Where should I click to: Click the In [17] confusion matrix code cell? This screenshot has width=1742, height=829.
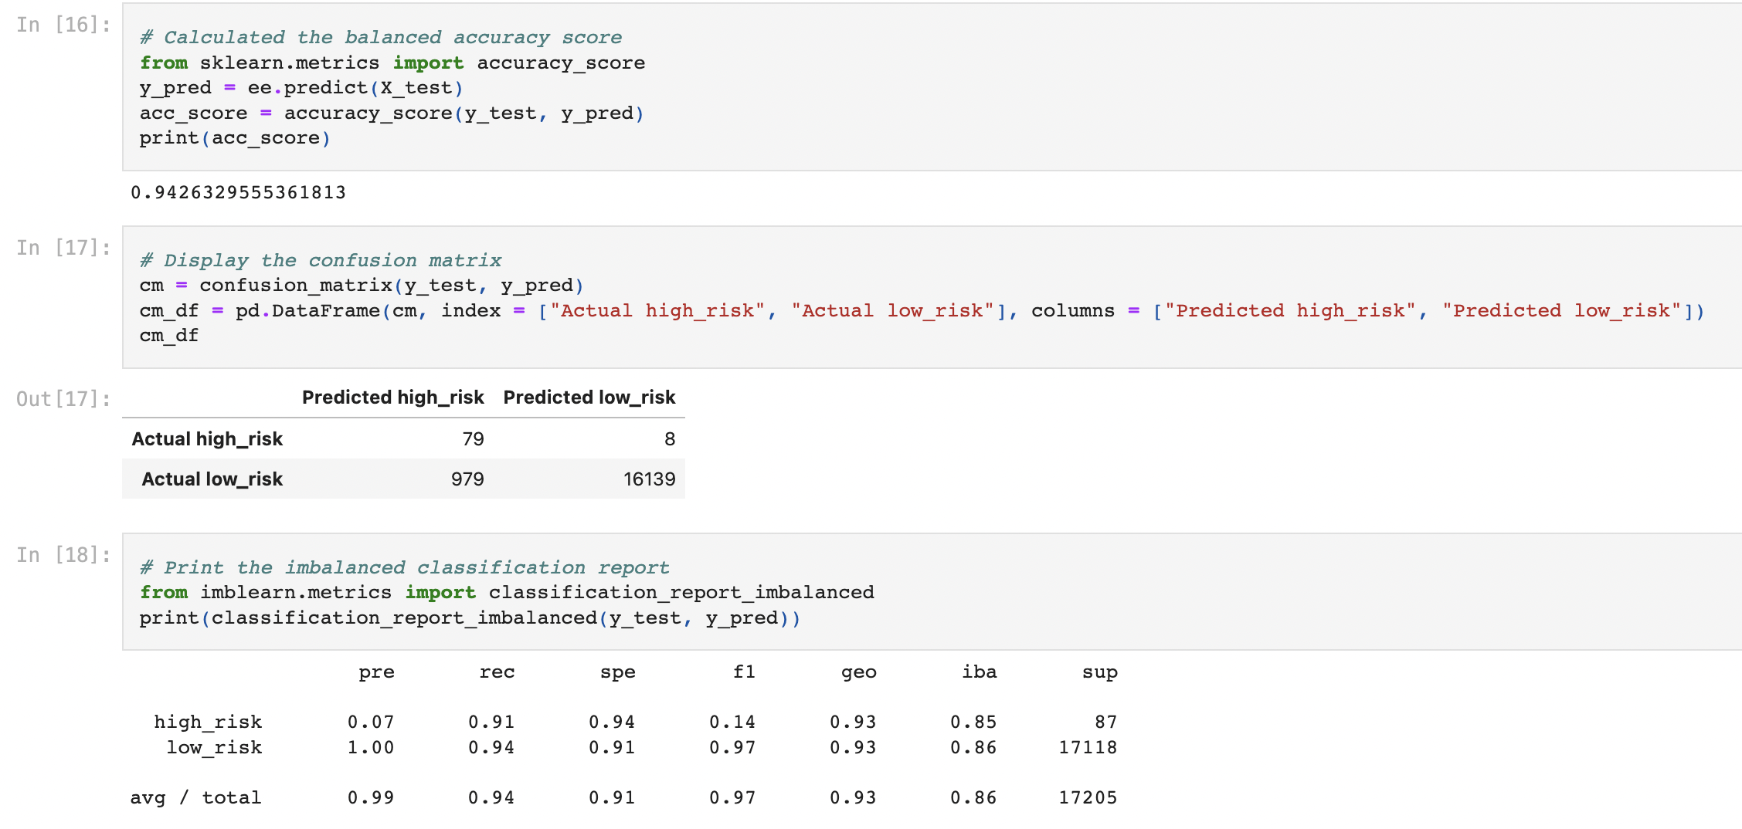932,297
